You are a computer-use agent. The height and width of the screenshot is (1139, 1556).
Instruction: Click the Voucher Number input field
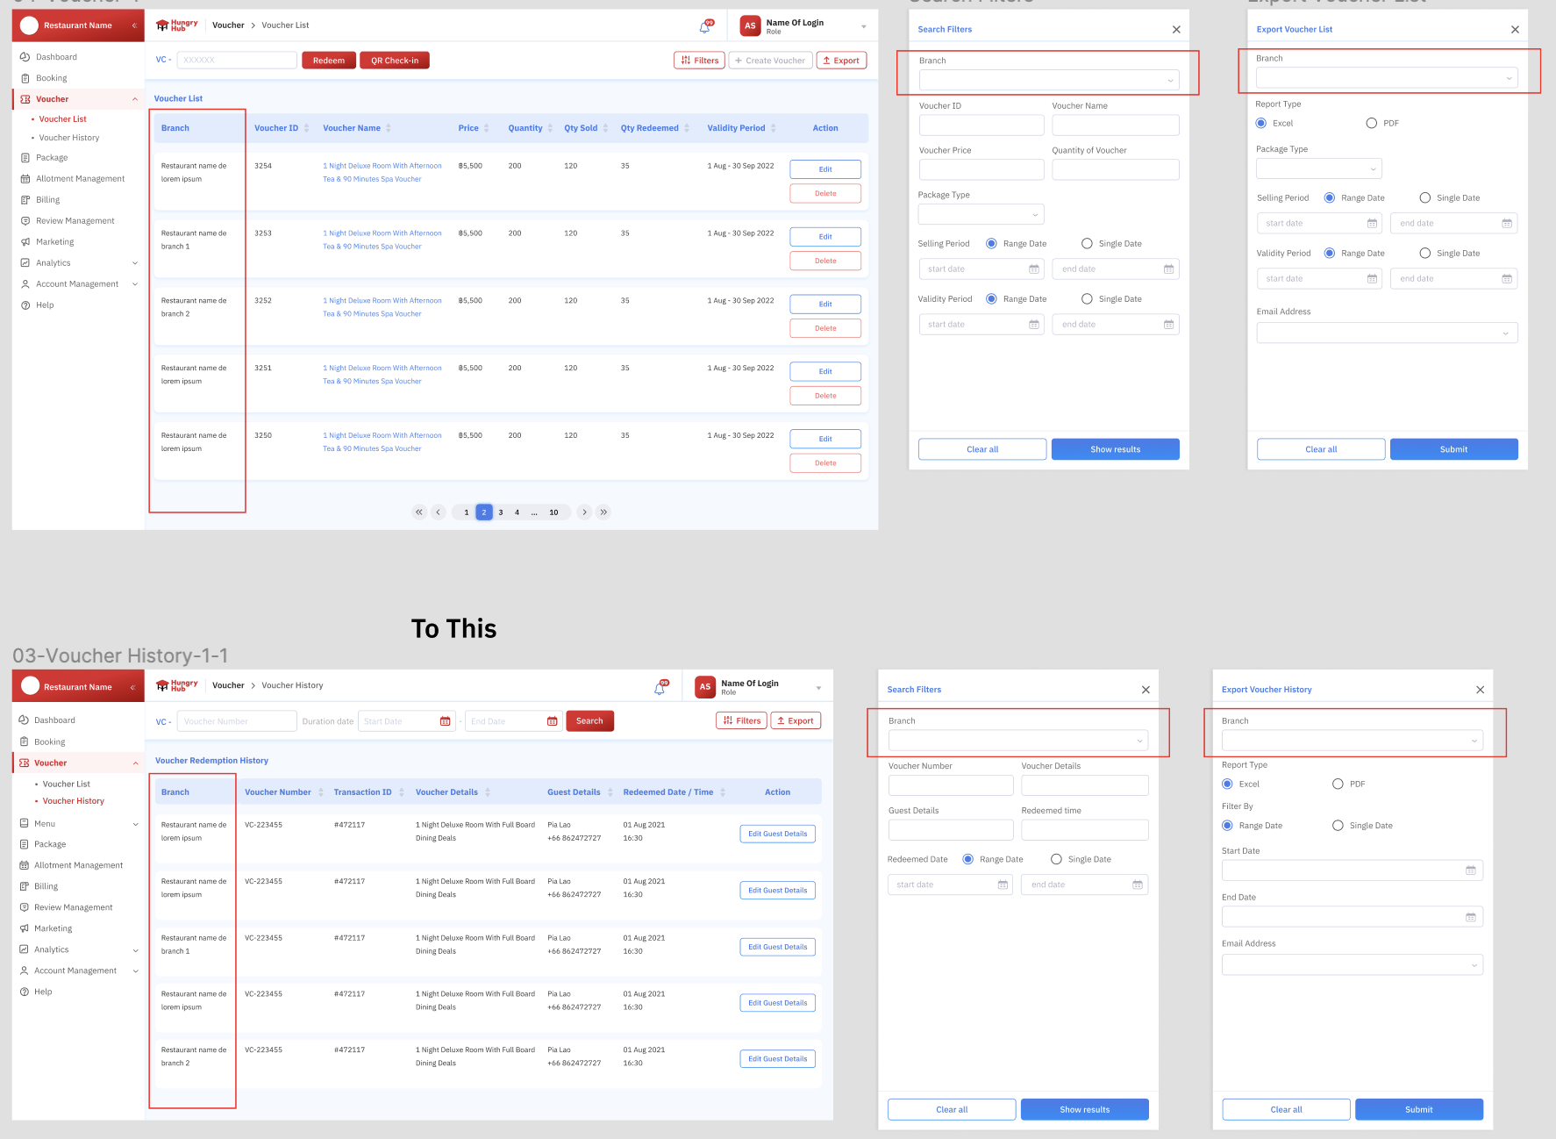click(237, 721)
